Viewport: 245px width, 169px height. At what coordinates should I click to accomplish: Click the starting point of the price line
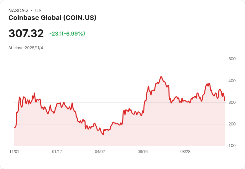tap(14, 128)
